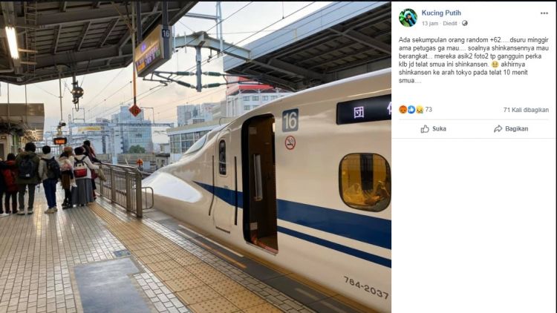This screenshot has height=313, width=557.
Task: Click the thumbs-up icon beside Suka
Action: [x=425, y=129]
